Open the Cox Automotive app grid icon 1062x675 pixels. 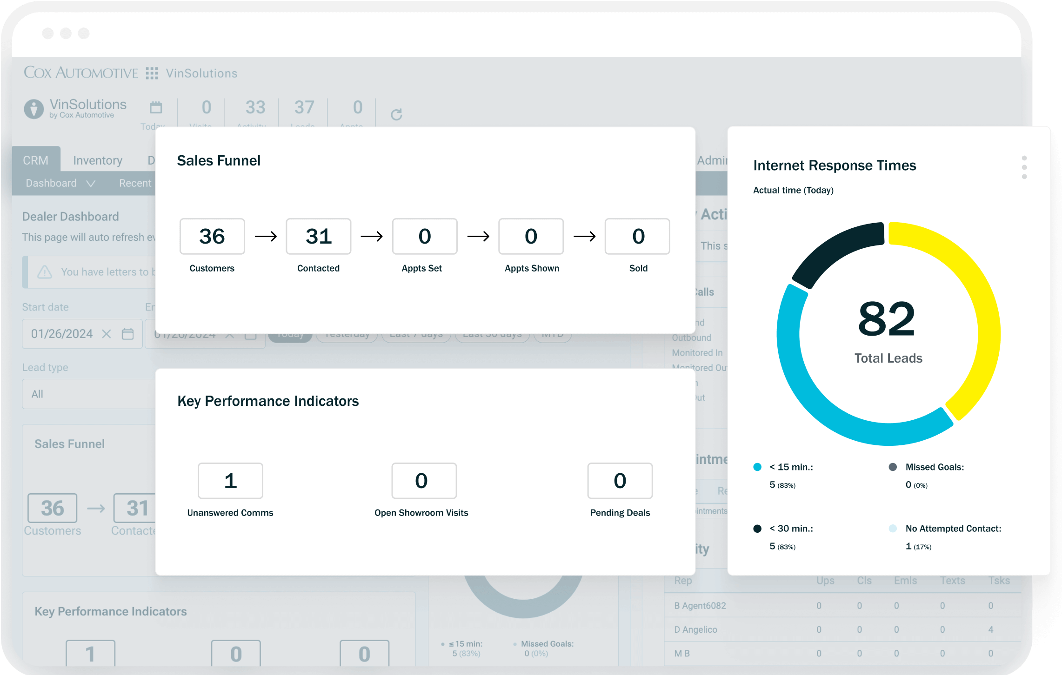(152, 73)
